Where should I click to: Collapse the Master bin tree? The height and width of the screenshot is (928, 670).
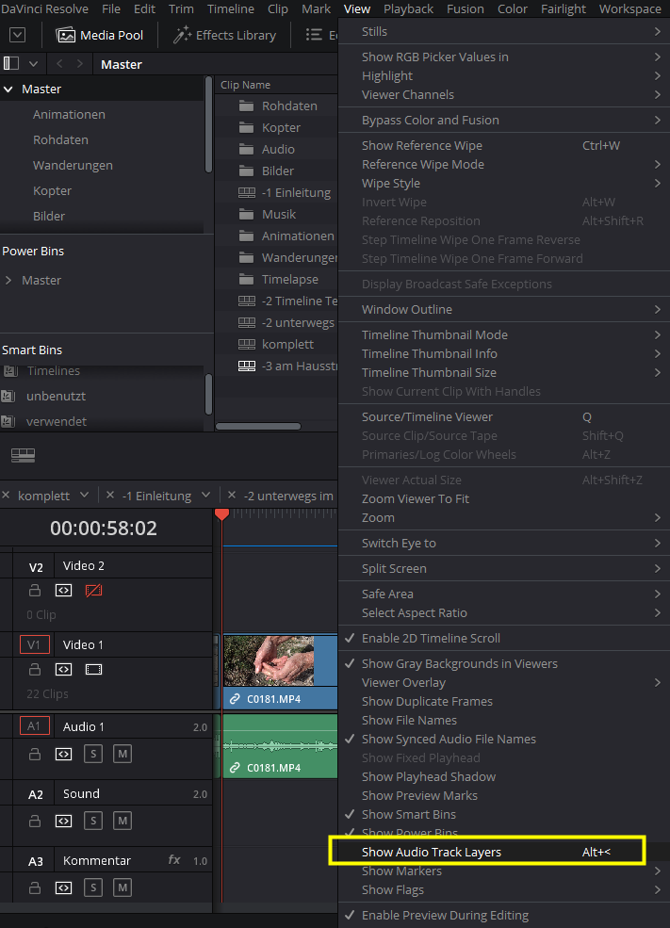point(8,89)
